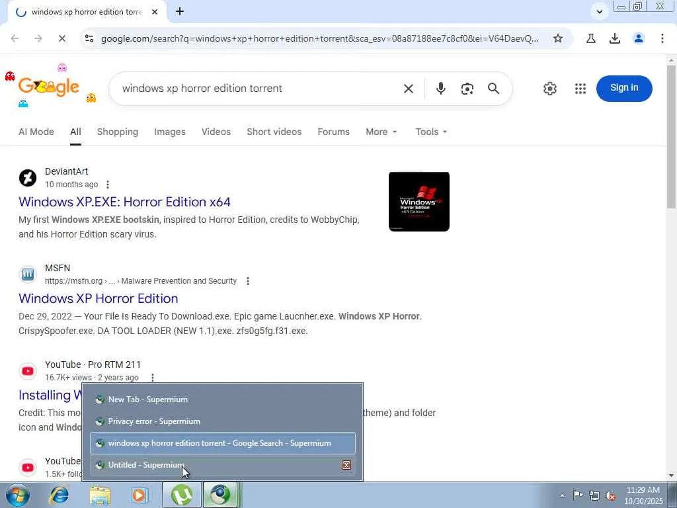
Task: Launch Internet Explorer from taskbar
Action: coord(59,495)
